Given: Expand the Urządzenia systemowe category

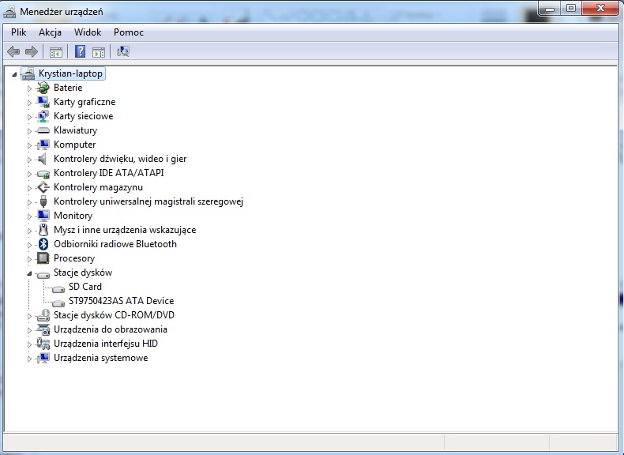Looking at the screenshot, I should point(29,359).
